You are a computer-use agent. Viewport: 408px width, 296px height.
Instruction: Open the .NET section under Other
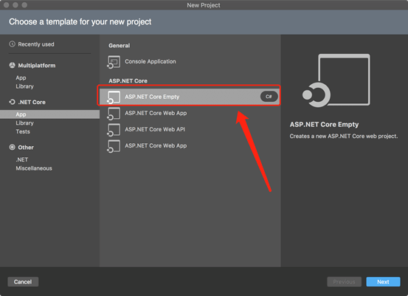22,159
